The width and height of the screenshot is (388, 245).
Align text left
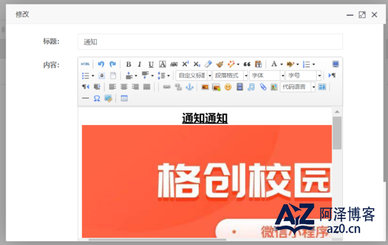112,87
